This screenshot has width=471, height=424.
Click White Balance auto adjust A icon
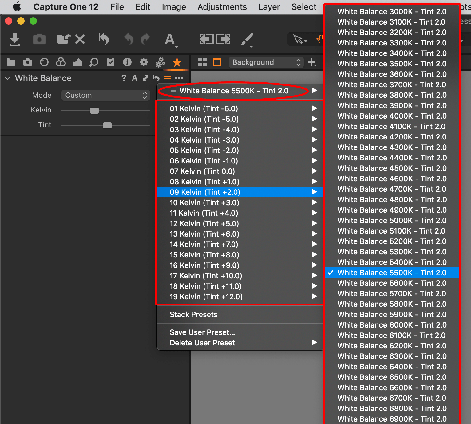135,78
